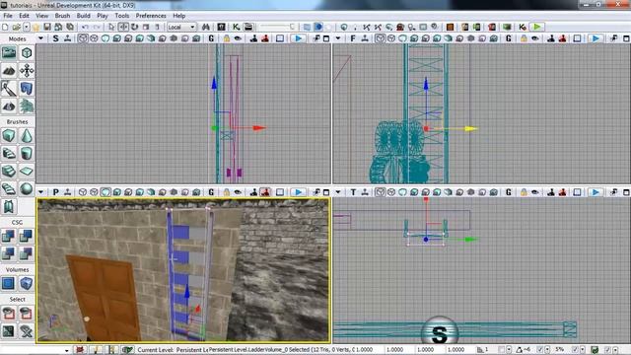This screenshot has height=355, width=631.
Task: Pick the Sheet builder brush
Action: [27, 171]
